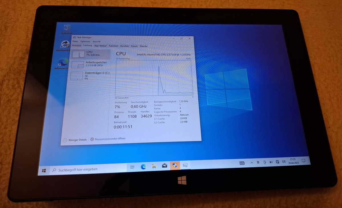Viewport: 342px width, 208px height.
Task: Open the notification center icon
Action: pos(304,161)
